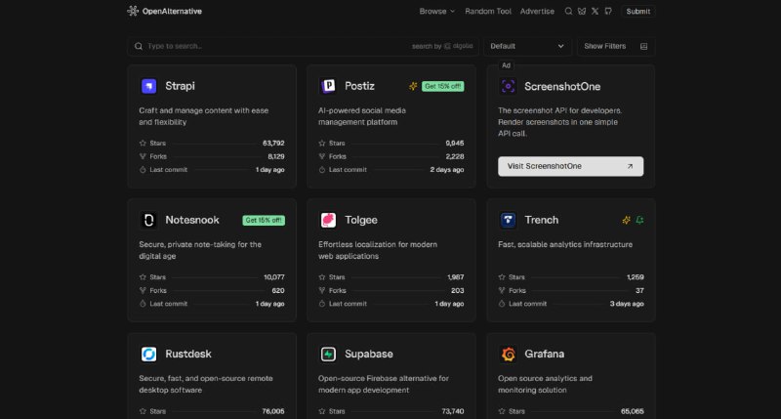Click the Strapi logo icon

(148, 86)
